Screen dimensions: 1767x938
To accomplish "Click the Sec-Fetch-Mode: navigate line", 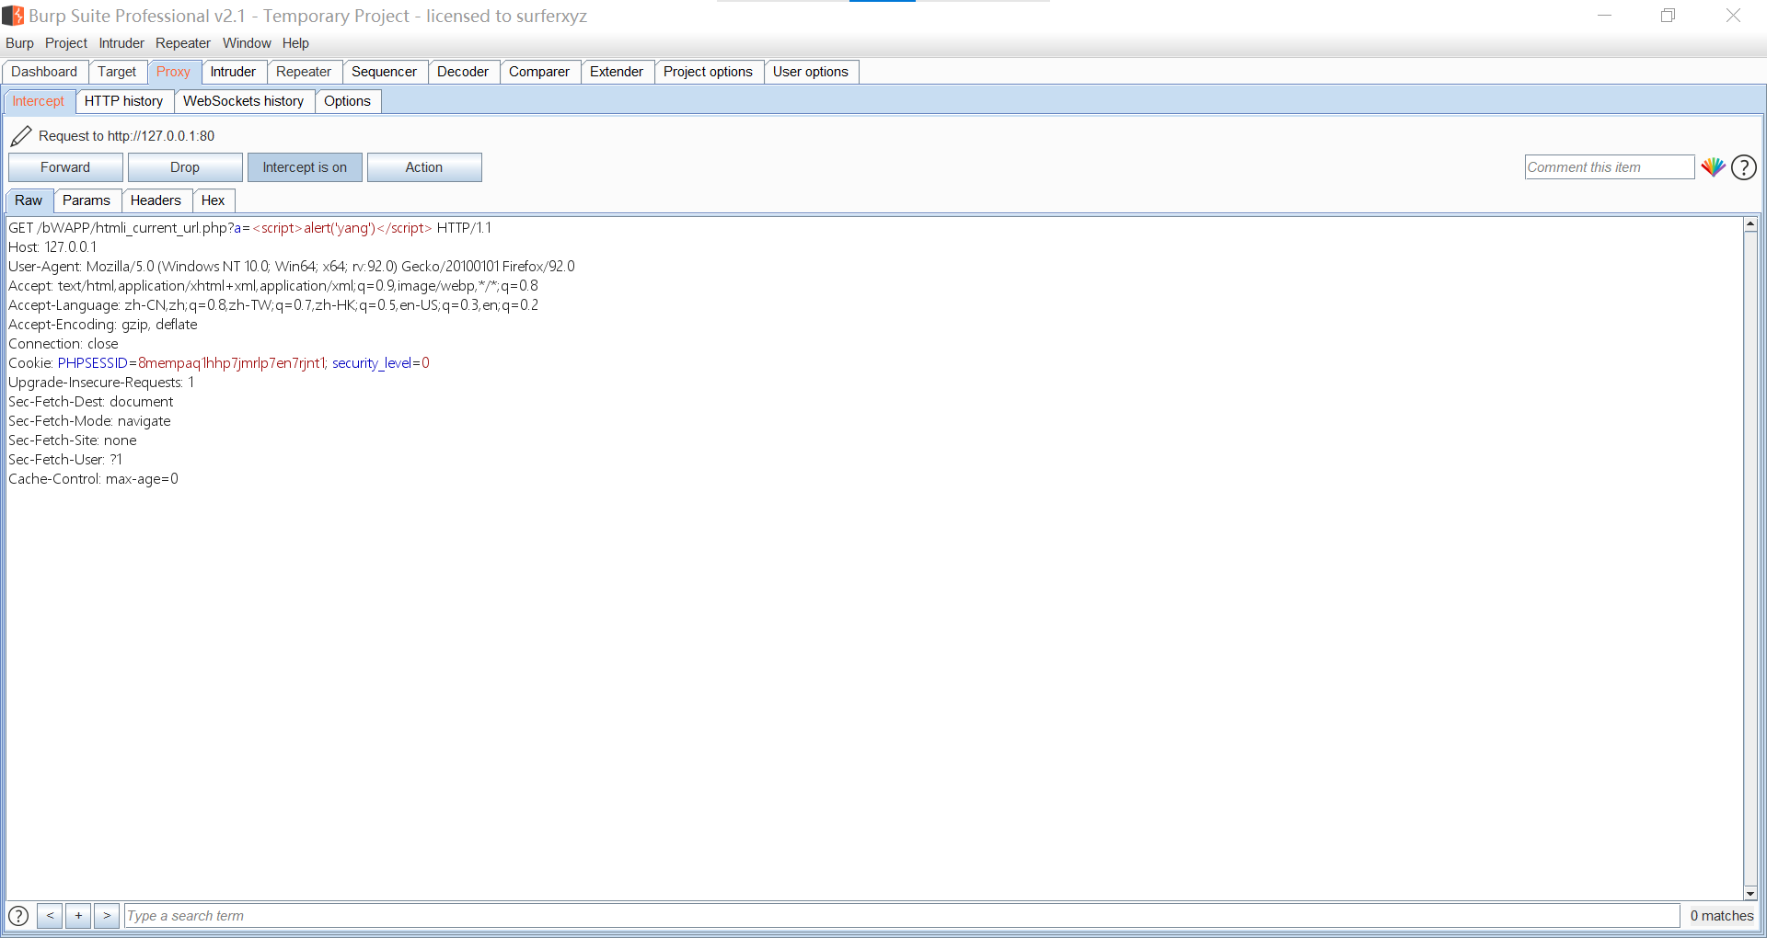I will (x=89, y=421).
